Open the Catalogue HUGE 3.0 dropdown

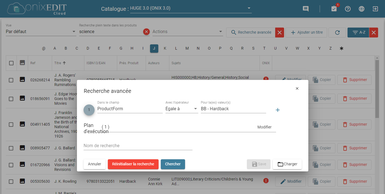click(x=191, y=8)
